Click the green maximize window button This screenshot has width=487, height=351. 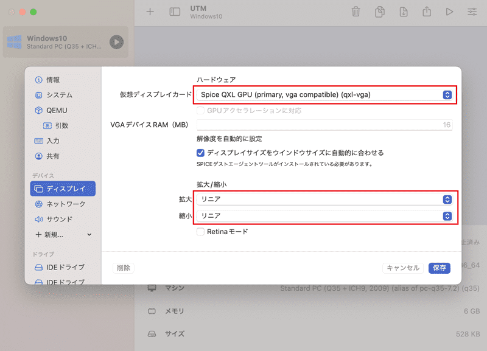[x=33, y=12]
